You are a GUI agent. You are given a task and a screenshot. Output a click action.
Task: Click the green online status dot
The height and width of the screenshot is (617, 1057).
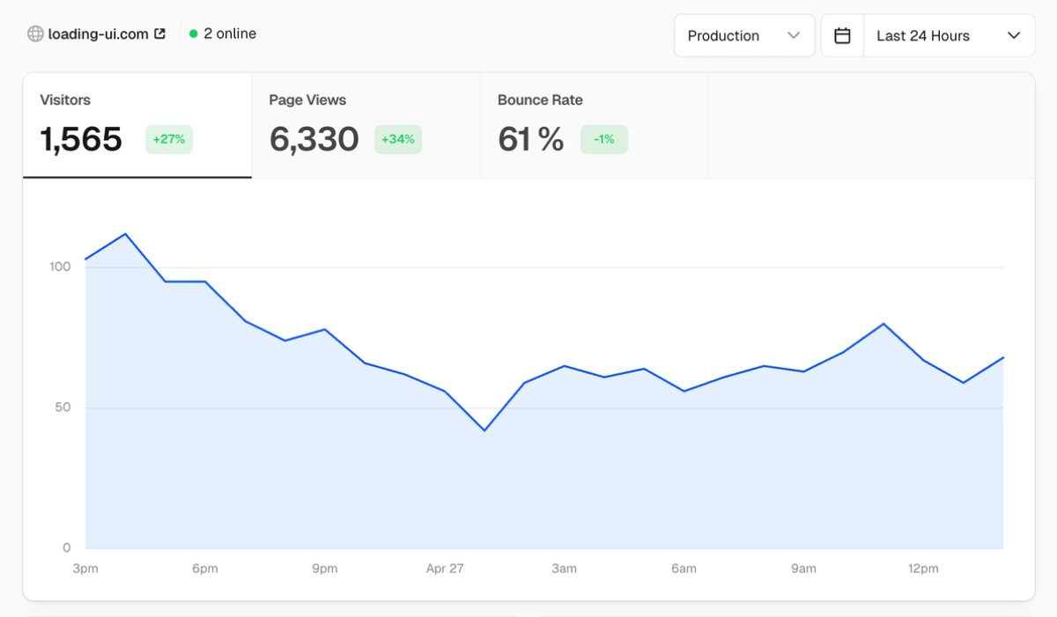coord(194,33)
